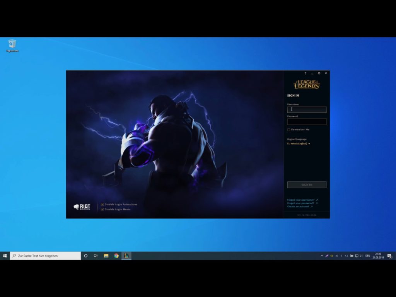This screenshot has width=396, height=297.
Task: Open the taskbar clock showing 21:39
Action: tap(378, 256)
